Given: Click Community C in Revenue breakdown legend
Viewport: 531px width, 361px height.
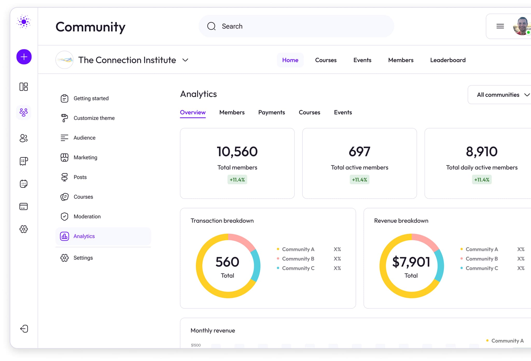Looking at the screenshot, I should (482, 268).
